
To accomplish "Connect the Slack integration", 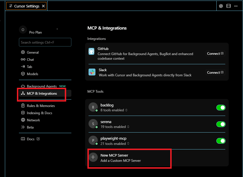I will point(215,73).
